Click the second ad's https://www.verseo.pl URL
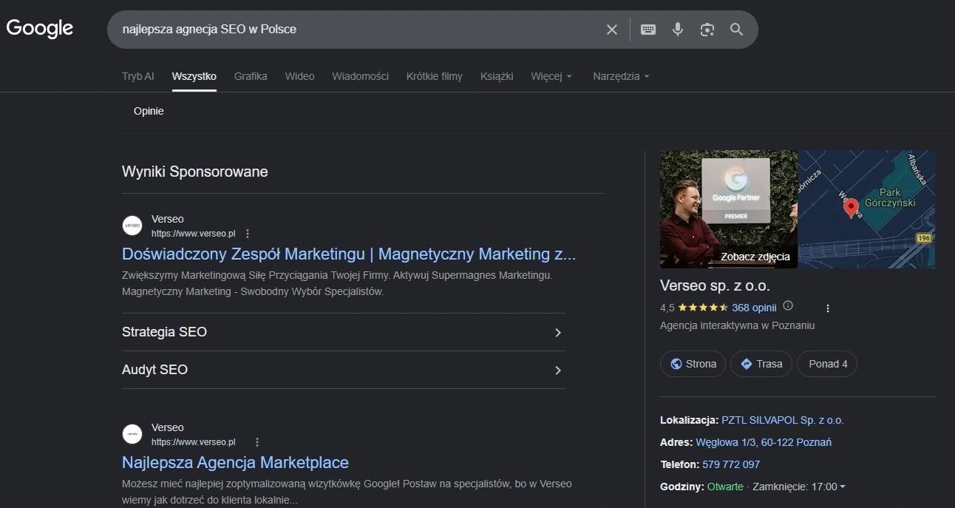 tap(193, 442)
